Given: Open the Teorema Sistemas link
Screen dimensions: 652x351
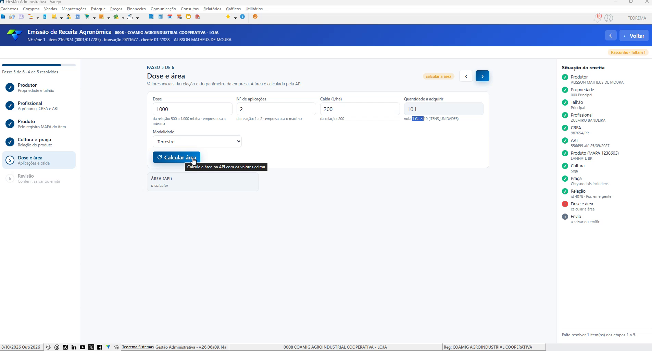Looking at the screenshot, I should [138, 347].
